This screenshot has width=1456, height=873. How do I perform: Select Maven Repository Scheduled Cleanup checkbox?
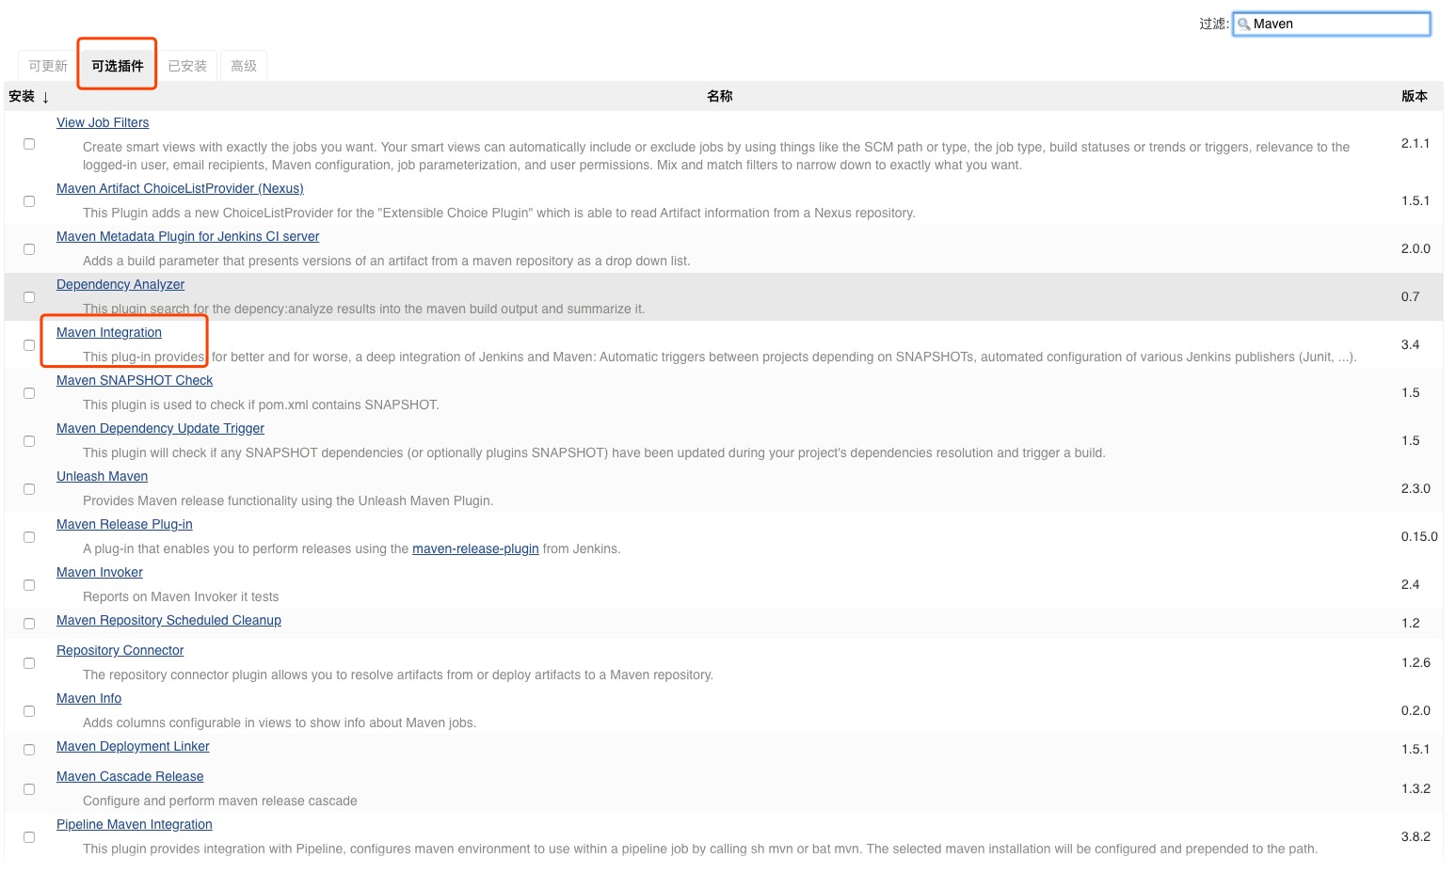29,624
